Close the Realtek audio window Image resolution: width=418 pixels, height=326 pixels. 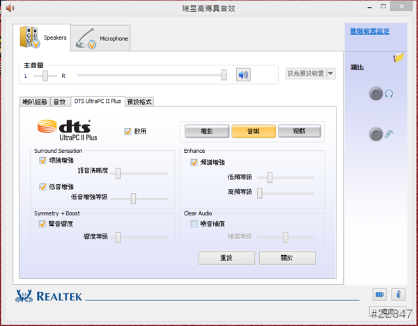click(401, 6)
